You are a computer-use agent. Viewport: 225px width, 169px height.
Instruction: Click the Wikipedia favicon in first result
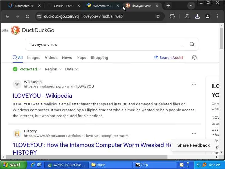(x=17, y=84)
